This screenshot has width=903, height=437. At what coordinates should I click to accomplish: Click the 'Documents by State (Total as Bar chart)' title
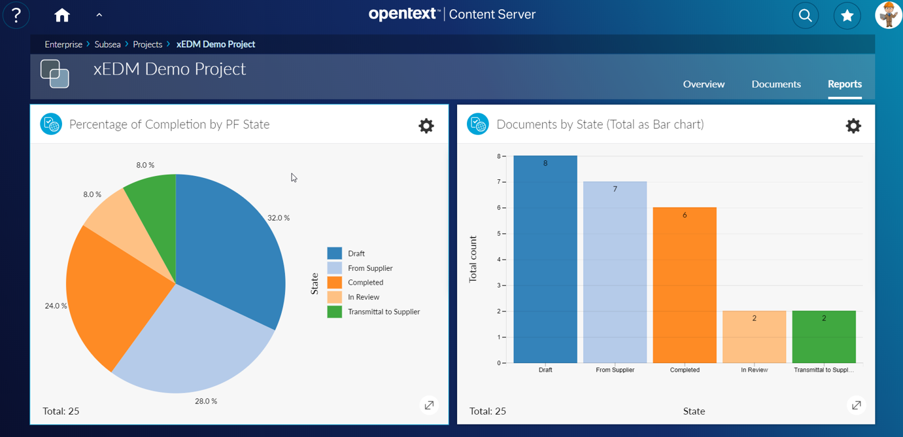click(x=600, y=124)
